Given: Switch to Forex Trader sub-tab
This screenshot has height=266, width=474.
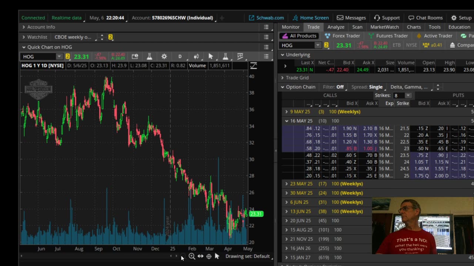Looking at the screenshot, I should 342,36.
